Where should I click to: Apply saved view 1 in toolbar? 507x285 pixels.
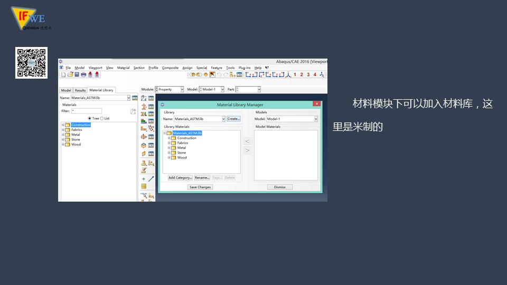[x=295, y=74]
